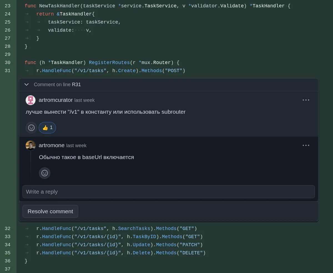
Task: Open the artromcurator username link
Action: click(56, 100)
